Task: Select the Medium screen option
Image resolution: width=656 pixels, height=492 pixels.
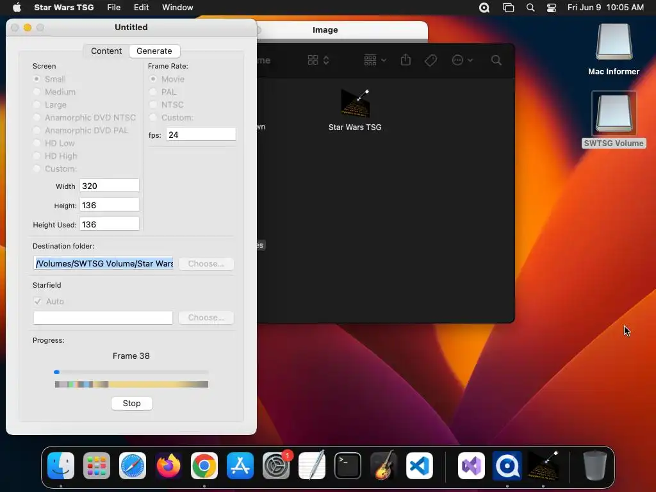Action: [37, 92]
